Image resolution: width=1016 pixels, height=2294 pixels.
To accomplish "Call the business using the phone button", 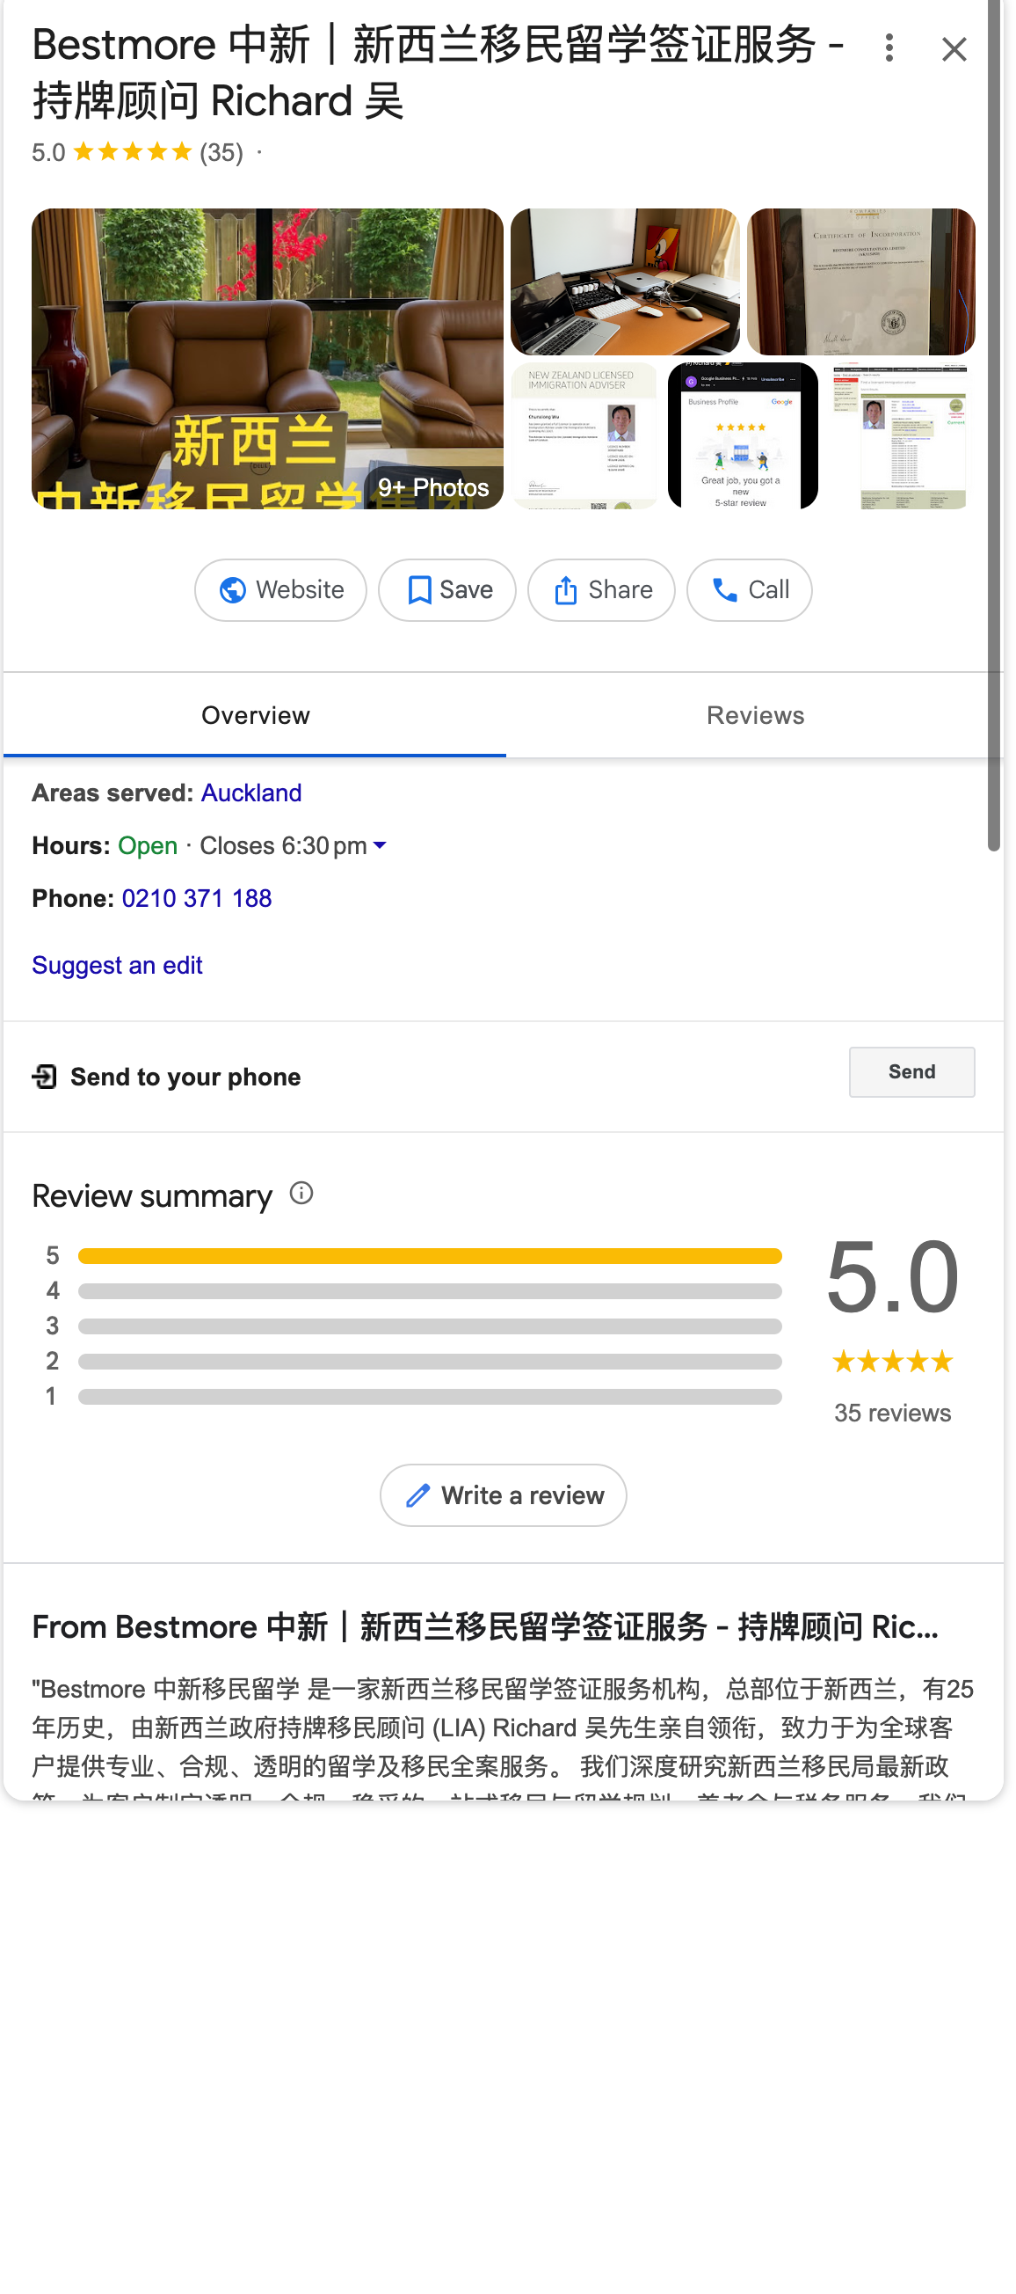I will [x=748, y=589].
